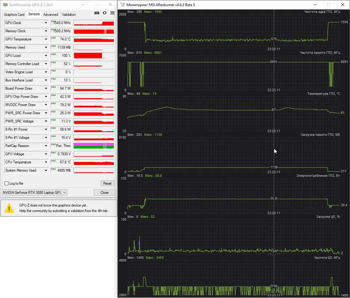Click the PerfCap Reason colored bar
The height and width of the screenshot is (298, 350).
tap(94, 146)
